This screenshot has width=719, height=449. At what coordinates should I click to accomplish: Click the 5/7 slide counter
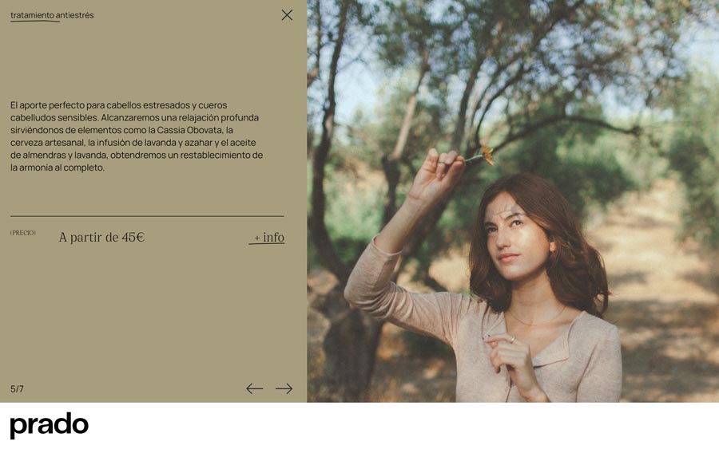point(17,389)
